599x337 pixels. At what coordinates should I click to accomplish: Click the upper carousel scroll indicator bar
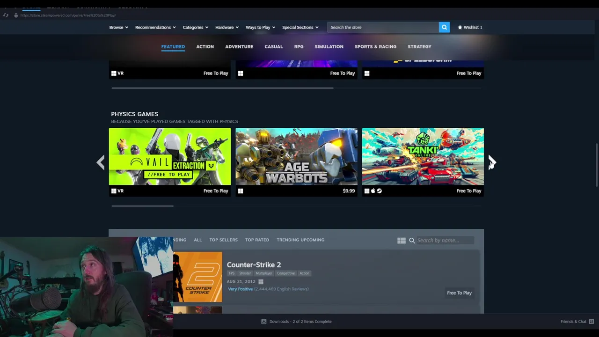pyautogui.click(x=222, y=88)
